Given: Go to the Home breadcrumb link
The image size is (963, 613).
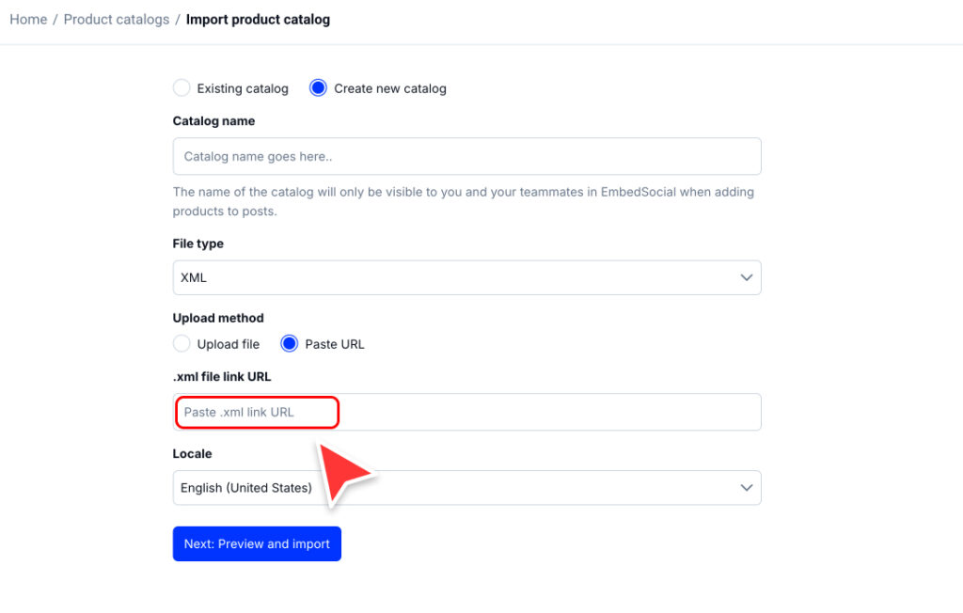Looking at the screenshot, I should pyautogui.click(x=28, y=19).
